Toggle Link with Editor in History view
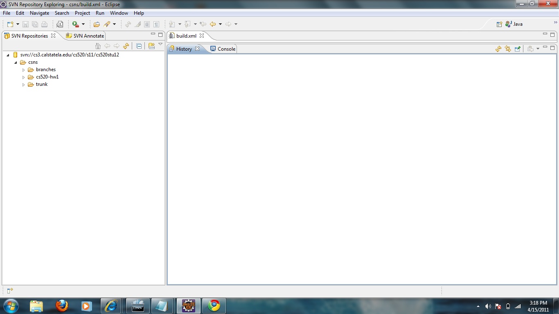The width and height of the screenshot is (559, 314). (x=508, y=49)
